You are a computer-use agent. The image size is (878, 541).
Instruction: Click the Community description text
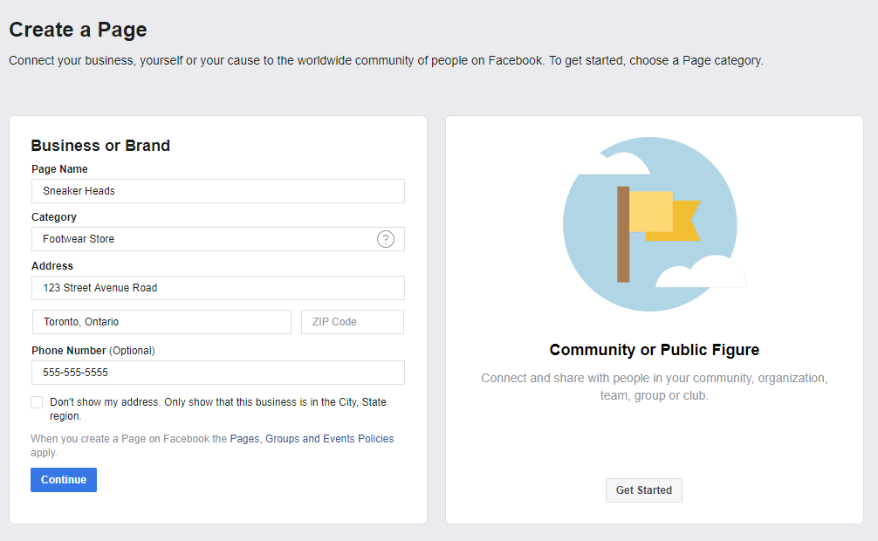(x=654, y=387)
